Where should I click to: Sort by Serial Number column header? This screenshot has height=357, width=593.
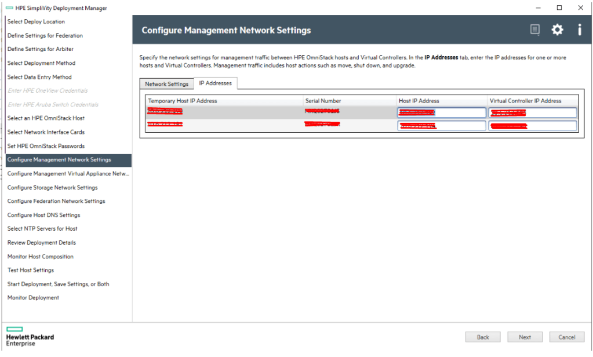tap(323, 101)
